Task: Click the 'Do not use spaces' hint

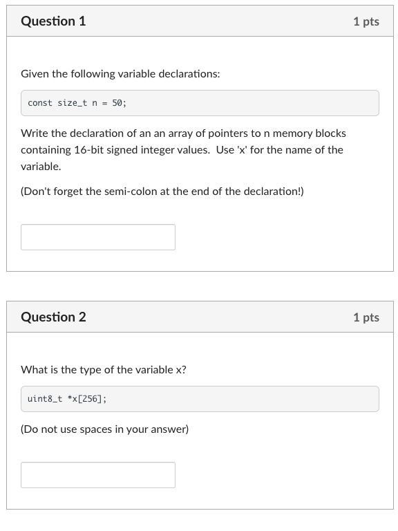Action: click(x=105, y=429)
